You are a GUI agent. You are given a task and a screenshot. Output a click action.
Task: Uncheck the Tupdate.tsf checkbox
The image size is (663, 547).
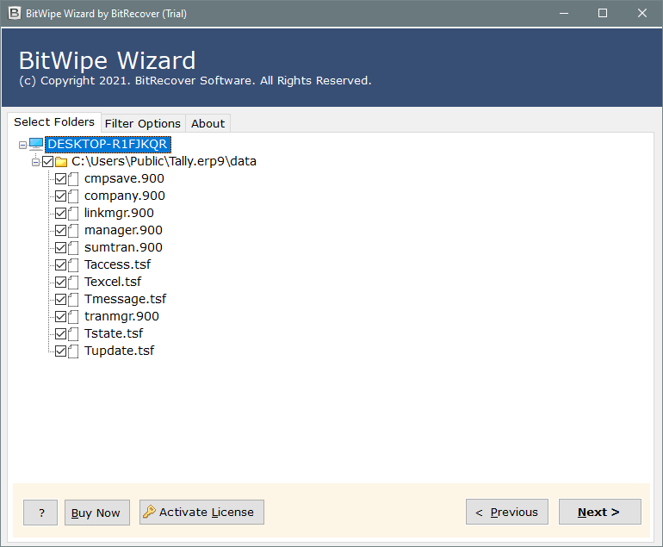[60, 351]
